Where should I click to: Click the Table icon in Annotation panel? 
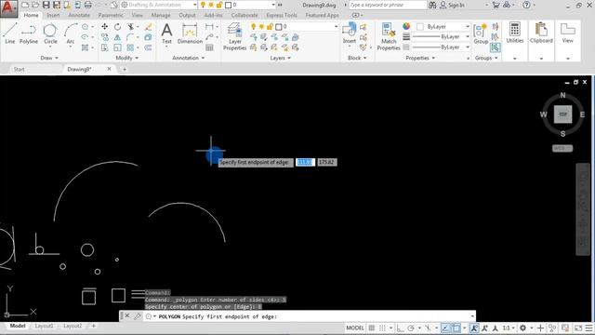pyautogui.click(x=209, y=47)
